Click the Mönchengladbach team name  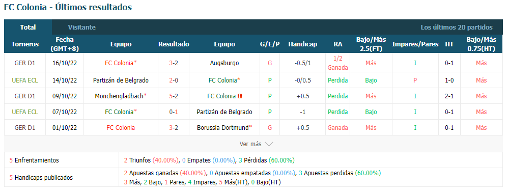tap(119, 96)
